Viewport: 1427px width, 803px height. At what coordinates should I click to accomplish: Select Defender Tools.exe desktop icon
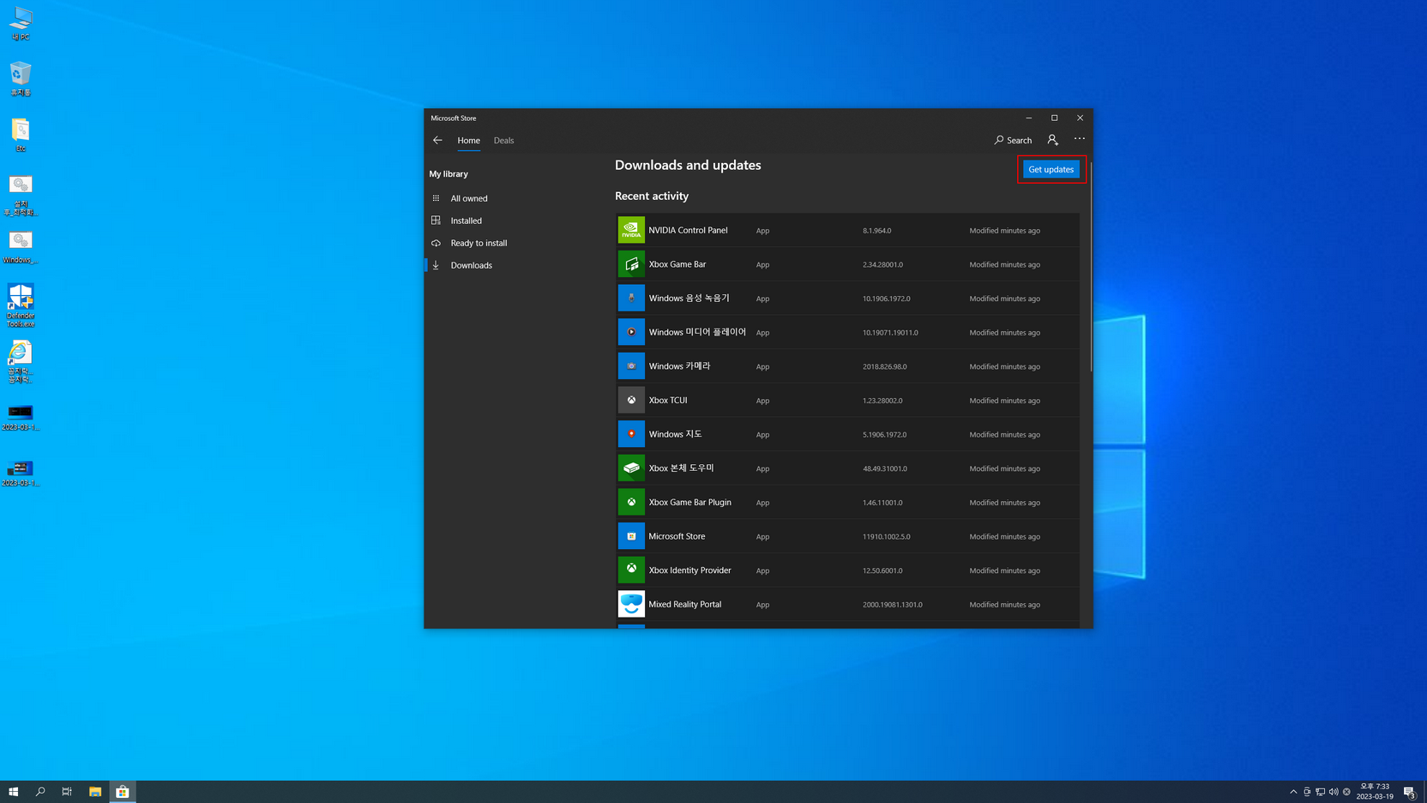[21, 305]
